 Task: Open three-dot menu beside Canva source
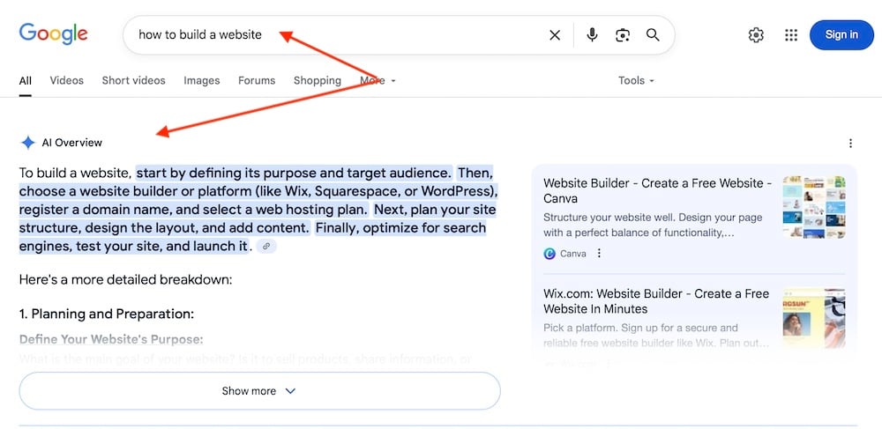click(x=599, y=254)
